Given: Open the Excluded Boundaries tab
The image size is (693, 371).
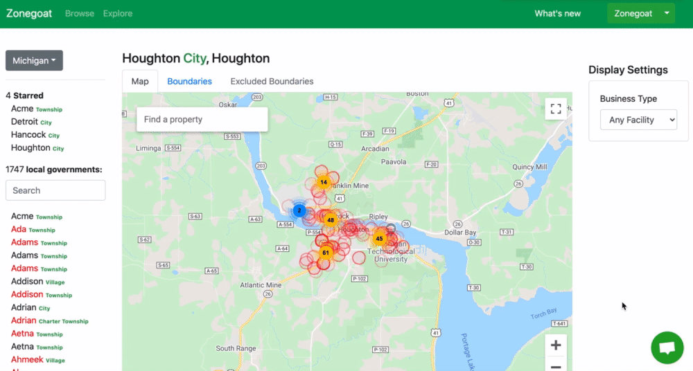Looking at the screenshot, I should click(x=272, y=81).
